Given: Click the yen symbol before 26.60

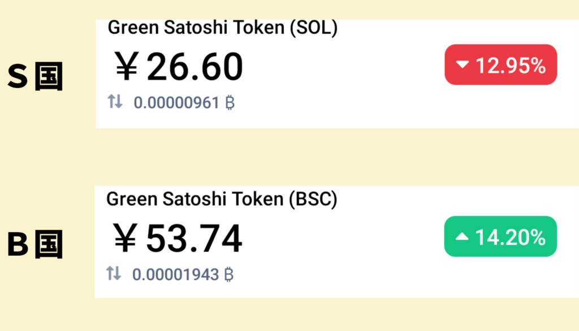Looking at the screenshot, I should (127, 67).
